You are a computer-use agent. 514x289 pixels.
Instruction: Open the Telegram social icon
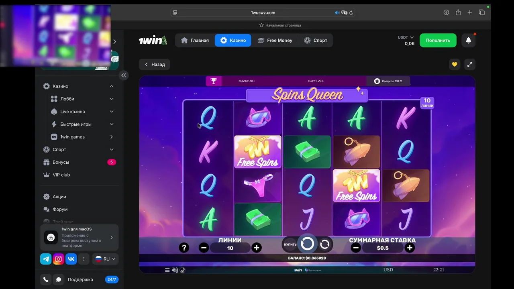46,259
